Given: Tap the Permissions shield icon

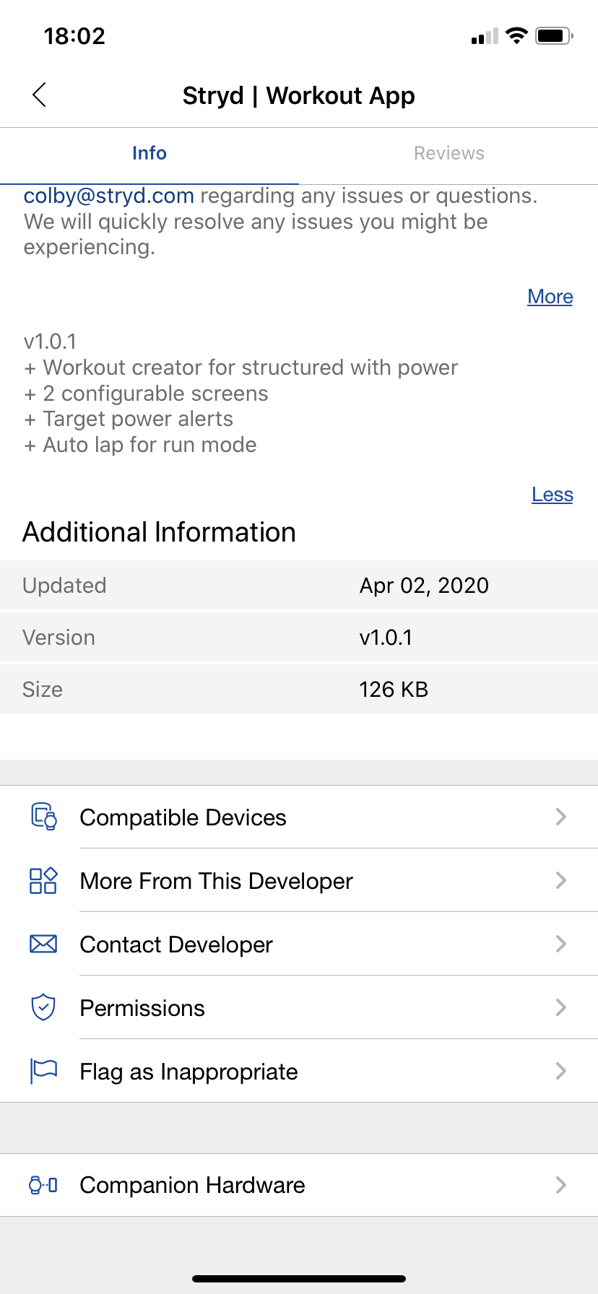Looking at the screenshot, I should click(x=43, y=1007).
